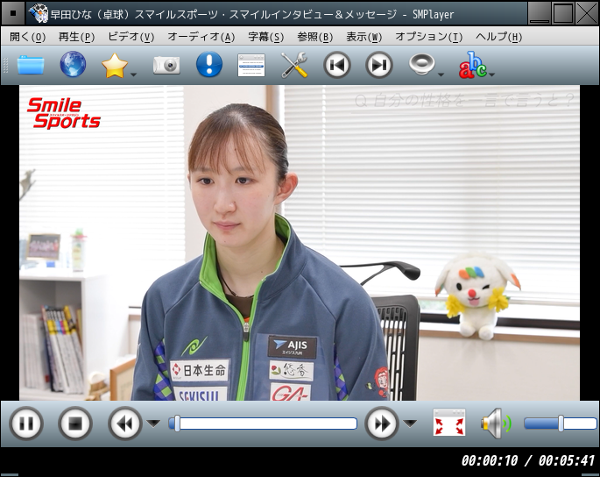Open the オプション(T) menu
Viewport: 600px width, 477px height.
[429, 37]
